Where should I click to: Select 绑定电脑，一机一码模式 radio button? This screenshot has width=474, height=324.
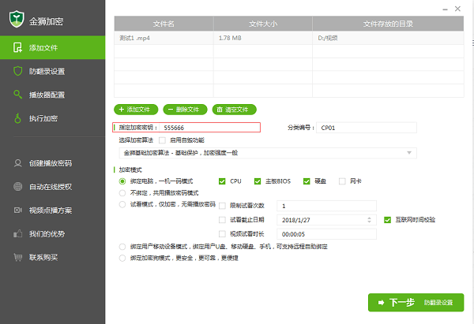(122, 181)
